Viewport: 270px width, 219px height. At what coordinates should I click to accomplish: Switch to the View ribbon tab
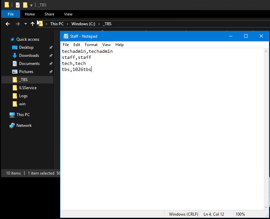click(68, 14)
